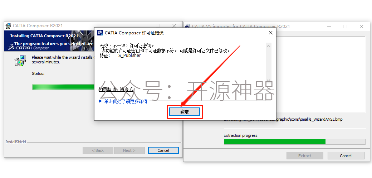372x178 pixels.
Task: Open the 如需帮助，请联系 help link
Action: pos(116,90)
